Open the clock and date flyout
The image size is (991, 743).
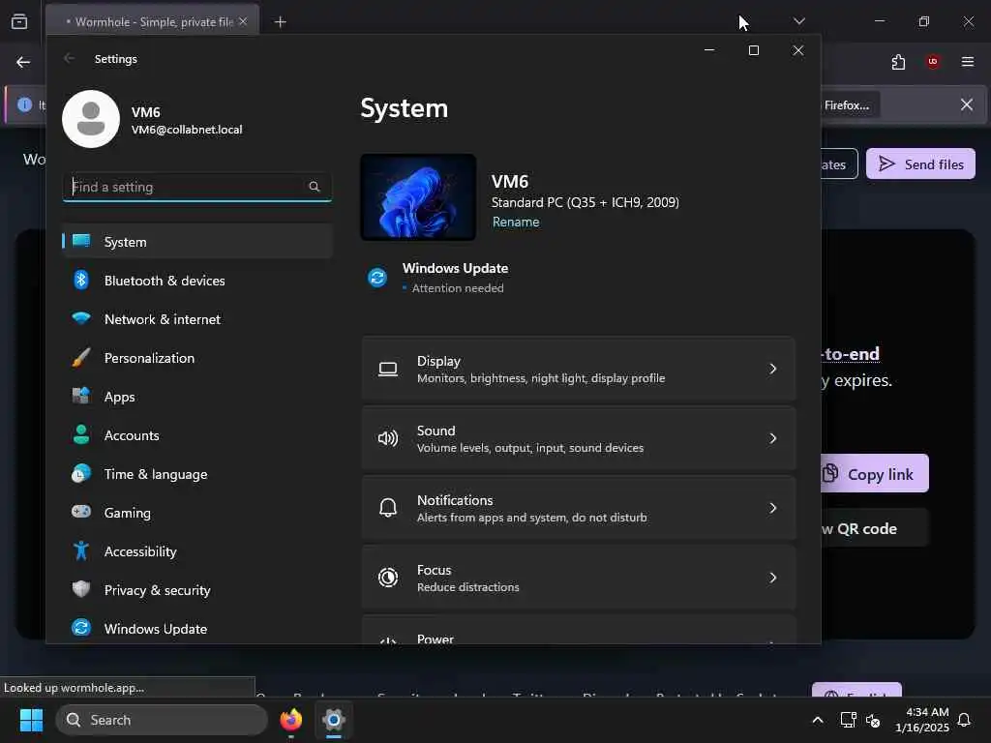tap(922, 720)
